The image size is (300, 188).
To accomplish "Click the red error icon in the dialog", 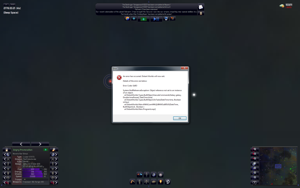I will (x=119, y=78).
